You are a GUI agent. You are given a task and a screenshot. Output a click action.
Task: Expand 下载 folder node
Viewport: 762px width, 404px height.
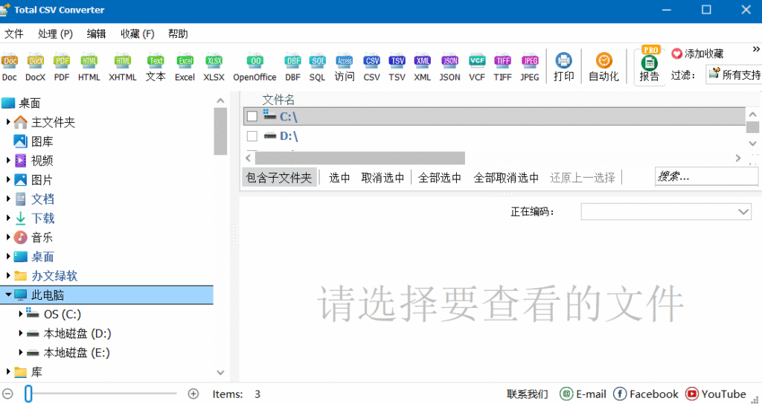click(x=7, y=218)
